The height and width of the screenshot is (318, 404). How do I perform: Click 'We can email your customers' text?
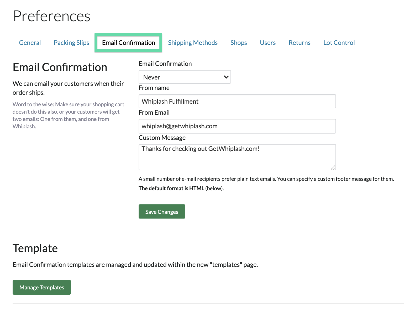pyautogui.click(x=68, y=88)
